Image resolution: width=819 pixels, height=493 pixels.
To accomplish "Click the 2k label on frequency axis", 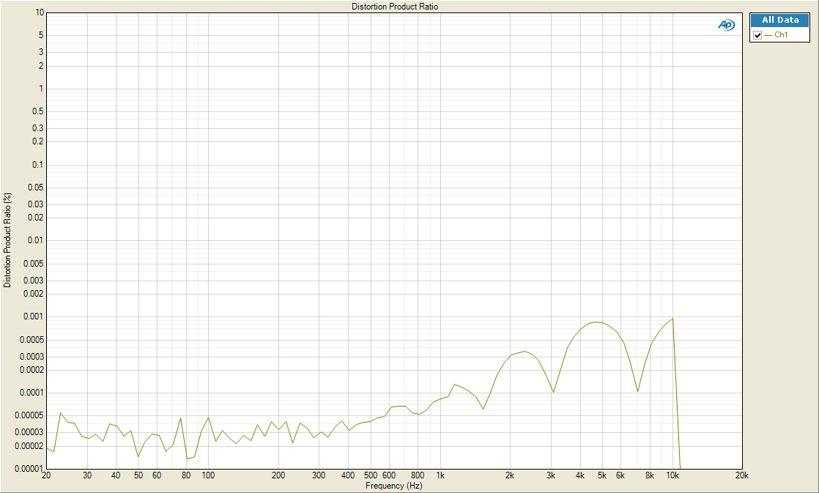I will click(x=510, y=475).
